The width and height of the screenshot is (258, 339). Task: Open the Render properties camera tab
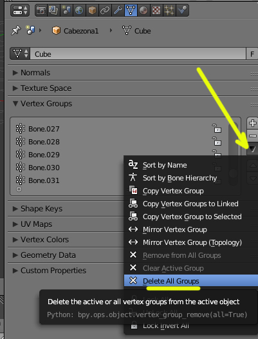pyautogui.click(x=41, y=10)
